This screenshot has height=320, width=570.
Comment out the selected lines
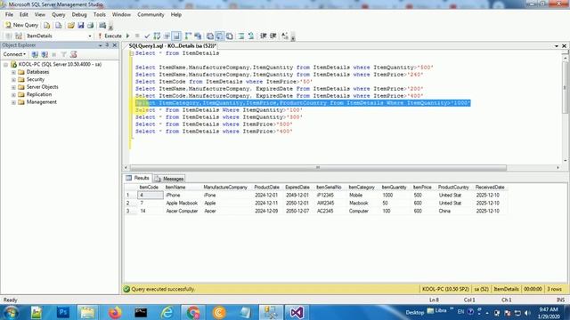point(241,36)
